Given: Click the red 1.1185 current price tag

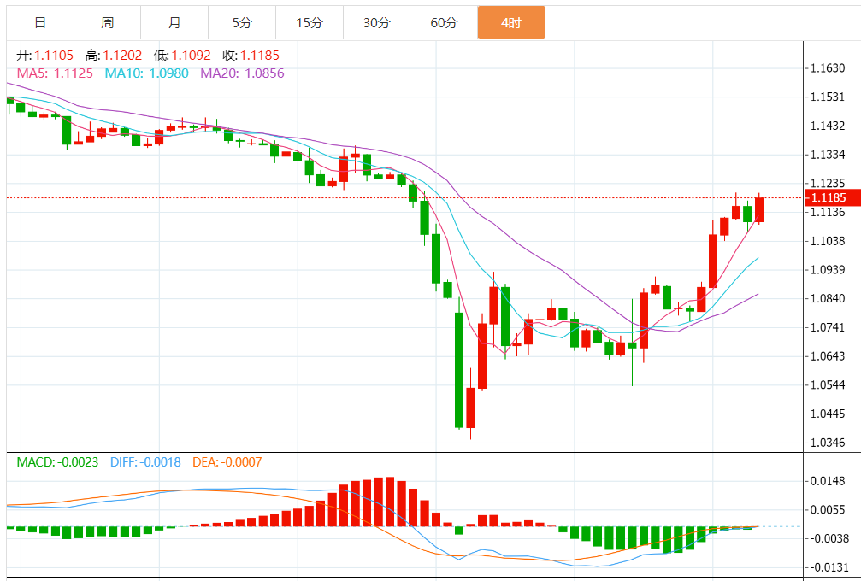Looking at the screenshot, I should (833, 197).
